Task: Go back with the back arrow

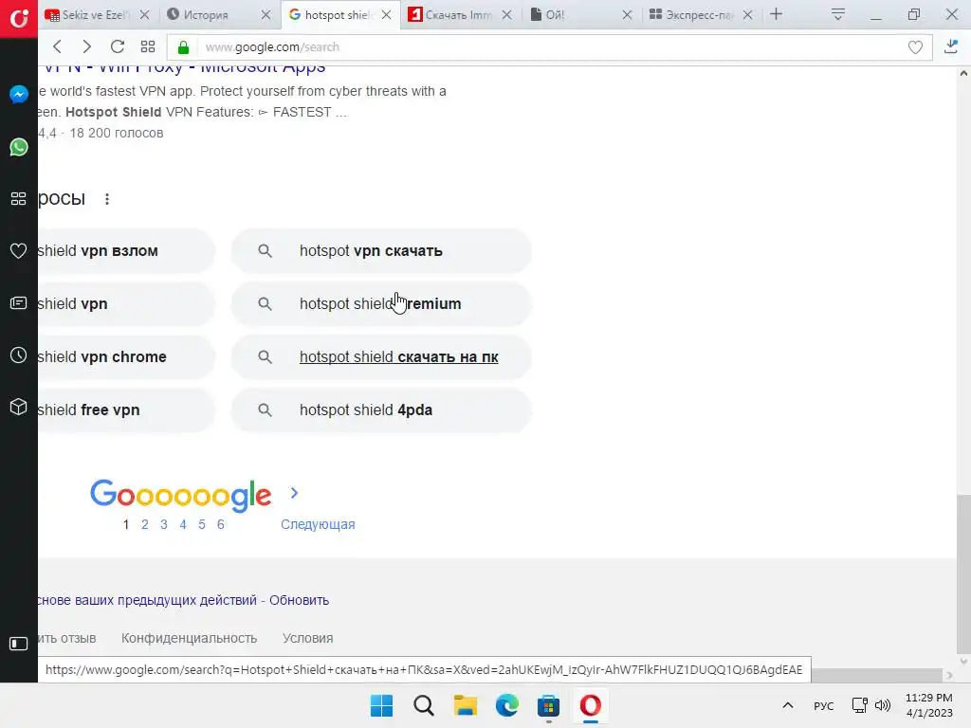Action: (57, 46)
